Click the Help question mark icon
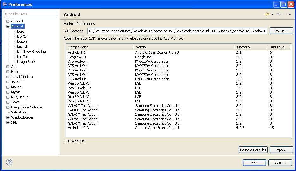Viewport: 296px width, 171px height. (9, 162)
